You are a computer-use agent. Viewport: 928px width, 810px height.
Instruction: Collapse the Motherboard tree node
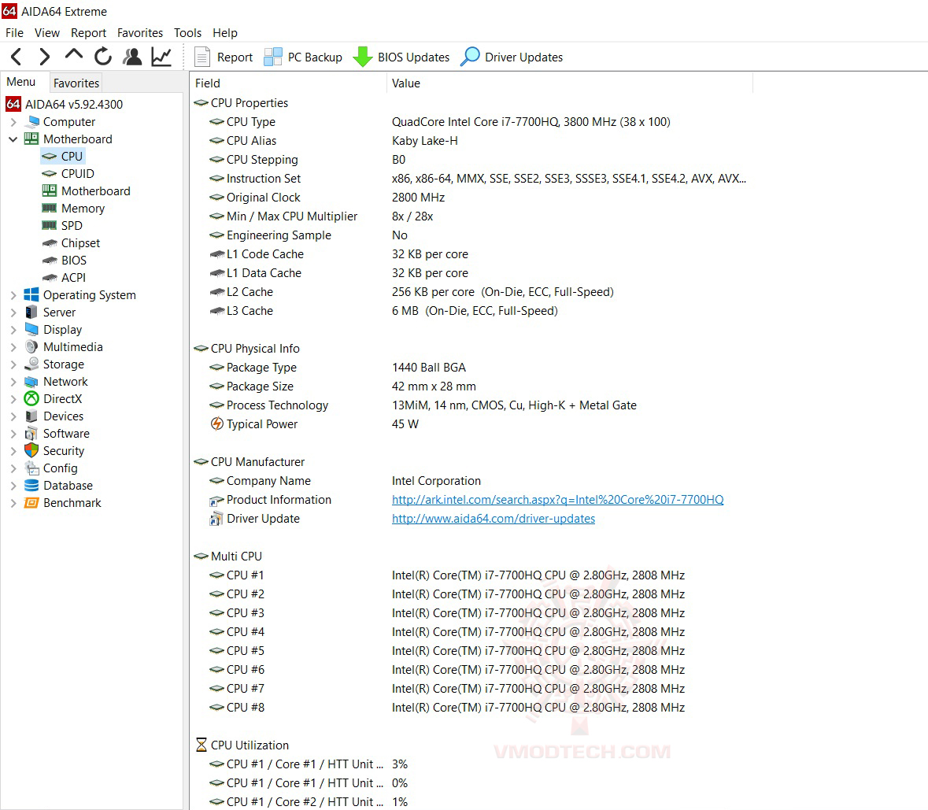[x=13, y=139]
